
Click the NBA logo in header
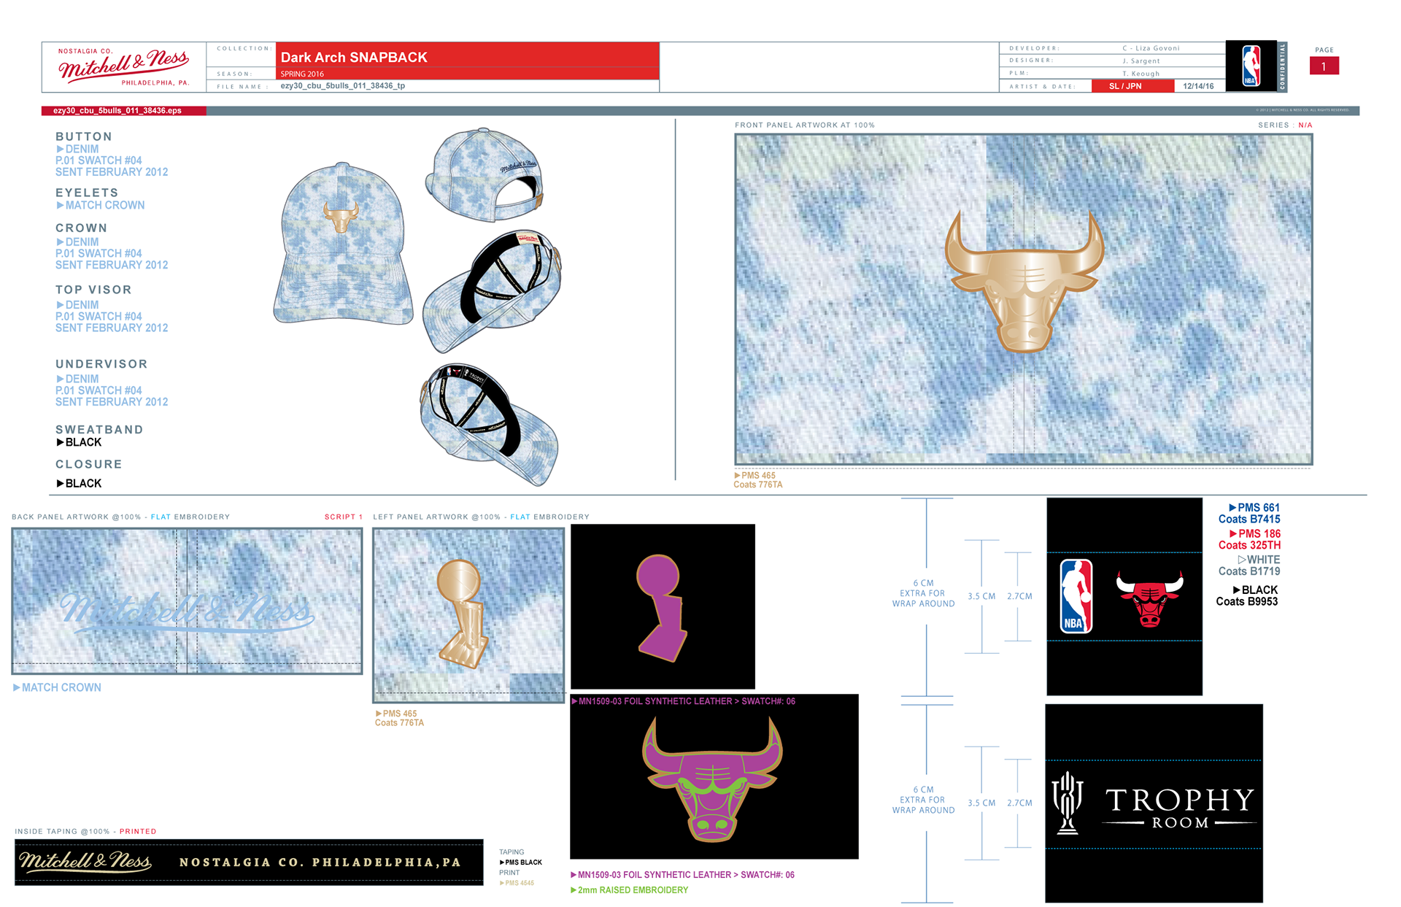(x=1251, y=66)
